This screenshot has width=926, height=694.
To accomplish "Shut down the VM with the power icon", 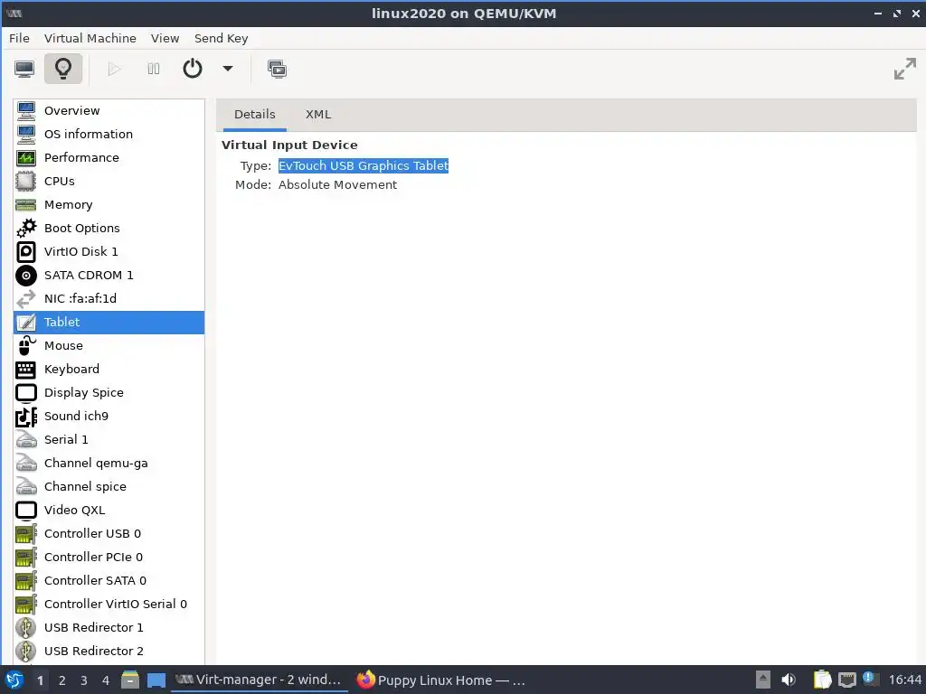I will (193, 69).
